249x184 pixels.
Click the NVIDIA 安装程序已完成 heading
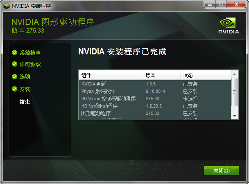(122, 52)
